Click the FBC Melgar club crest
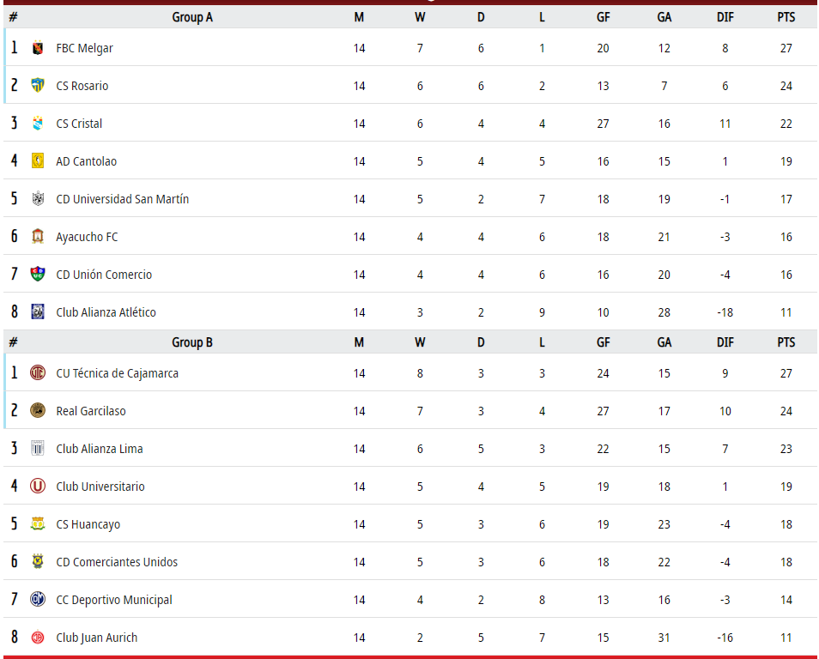 coord(38,48)
